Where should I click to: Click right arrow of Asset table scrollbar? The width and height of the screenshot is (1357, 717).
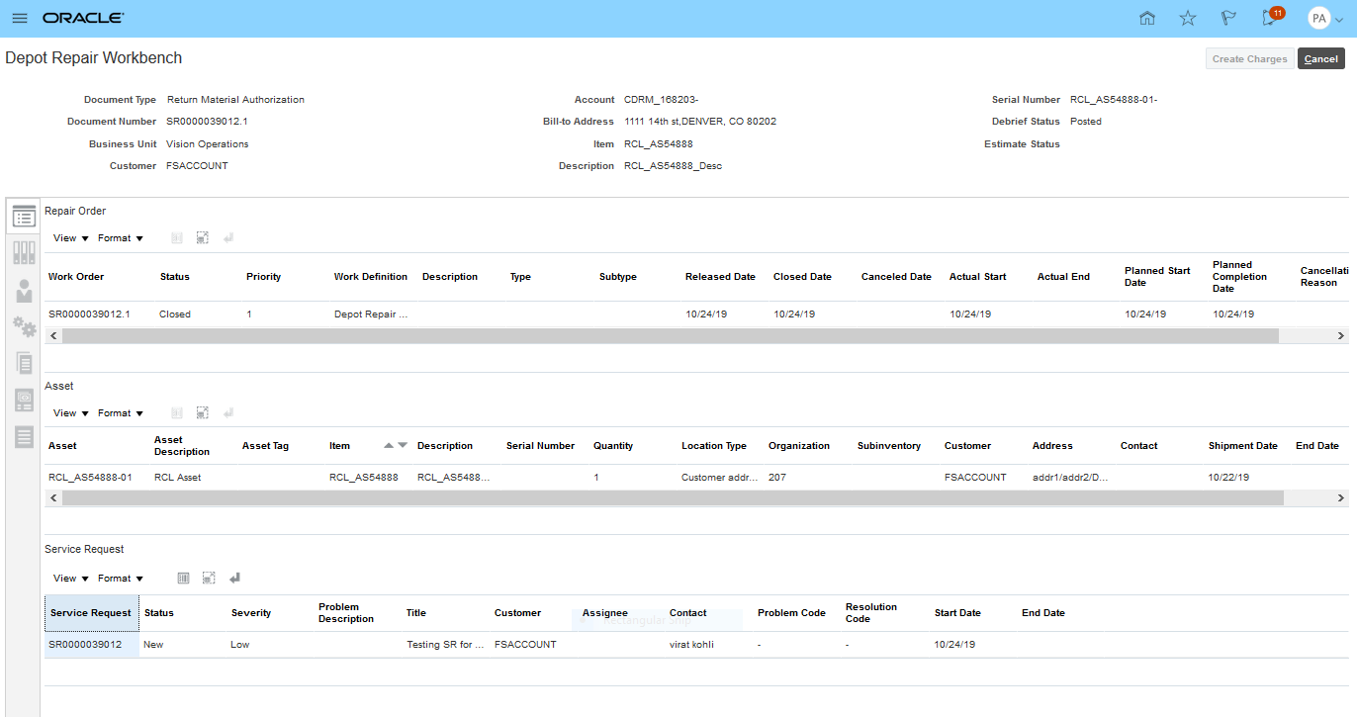[x=1341, y=498]
